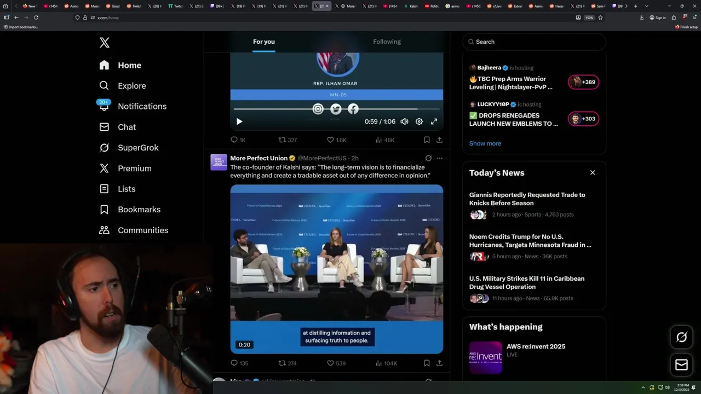Bookmark the Ilhan Omar video post
This screenshot has width=701, height=394.
coord(427,140)
